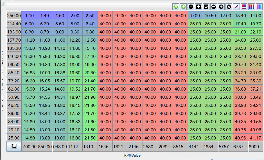Screen dimensions: 264x160
Task: Select the 700.00 RPM column header
Action: [30, 147]
